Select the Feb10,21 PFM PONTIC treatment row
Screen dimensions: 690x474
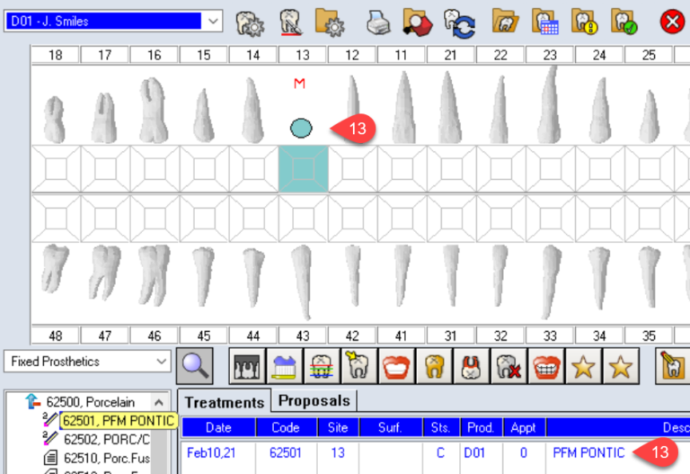[404, 452]
